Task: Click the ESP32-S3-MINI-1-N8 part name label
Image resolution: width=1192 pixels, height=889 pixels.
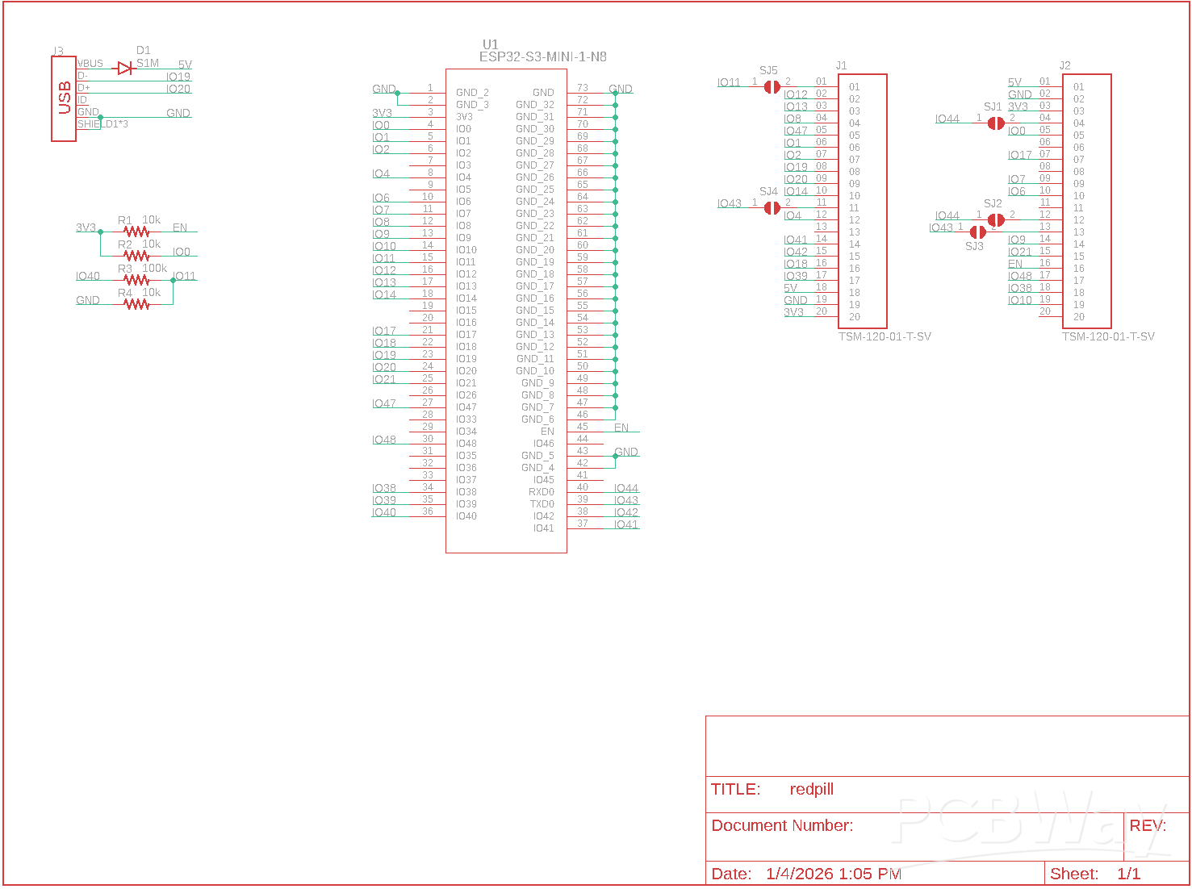Action: tap(542, 57)
